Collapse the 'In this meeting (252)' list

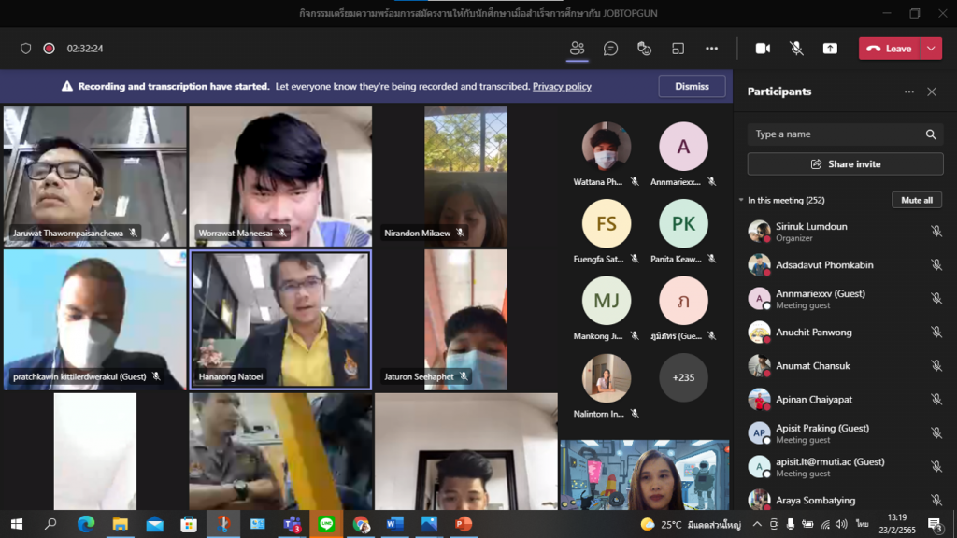[x=741, y=200]
